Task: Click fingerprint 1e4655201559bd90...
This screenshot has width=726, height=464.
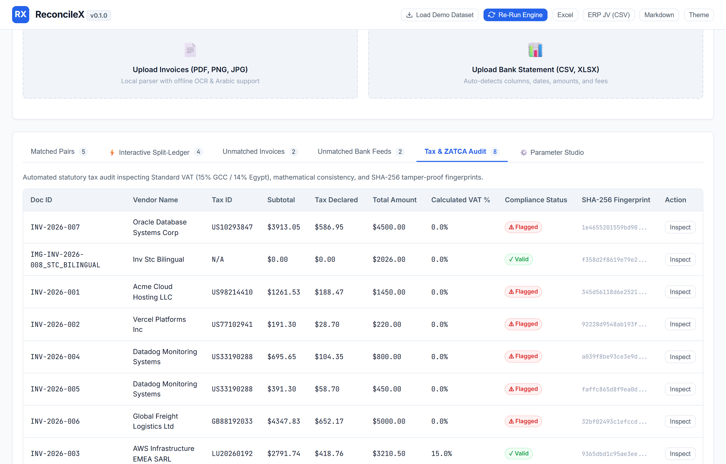Action: tap(614, 227)
